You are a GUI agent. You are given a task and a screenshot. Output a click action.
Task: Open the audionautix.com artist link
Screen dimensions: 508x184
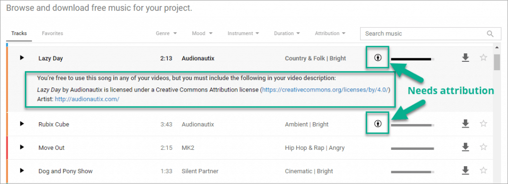pos(87,99)
